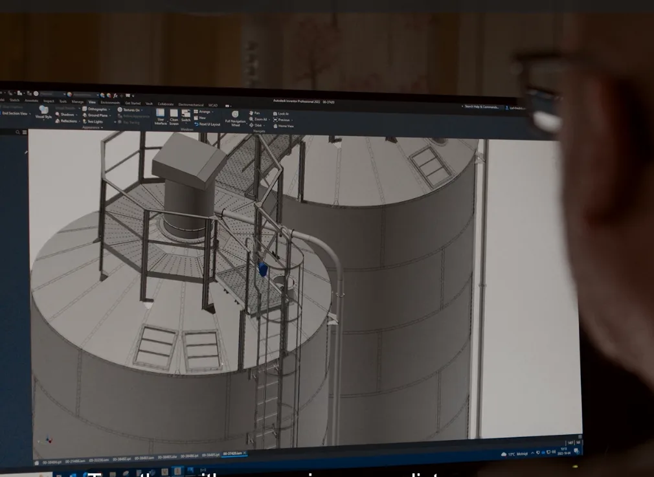
Task: Open the Manage ribbon tab
Action: pyautogui.click(x=78, y=102)
